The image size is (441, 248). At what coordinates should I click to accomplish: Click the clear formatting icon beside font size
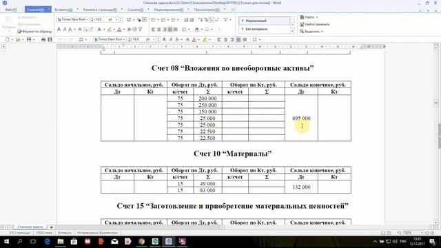[x=139, y=20]
